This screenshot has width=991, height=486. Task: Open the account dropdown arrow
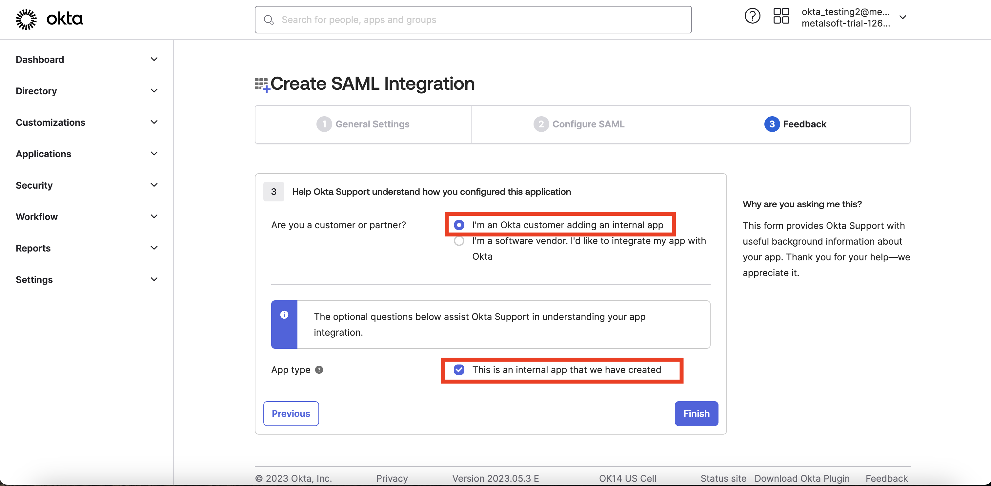903,17
